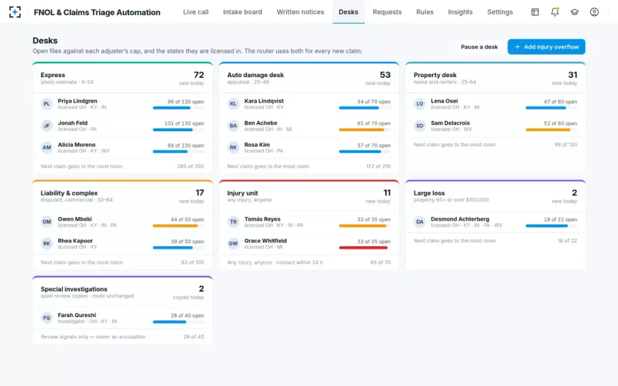Click Rhea Kapoor's RK avatar
The image size is (618, 386).
point(47,244)
